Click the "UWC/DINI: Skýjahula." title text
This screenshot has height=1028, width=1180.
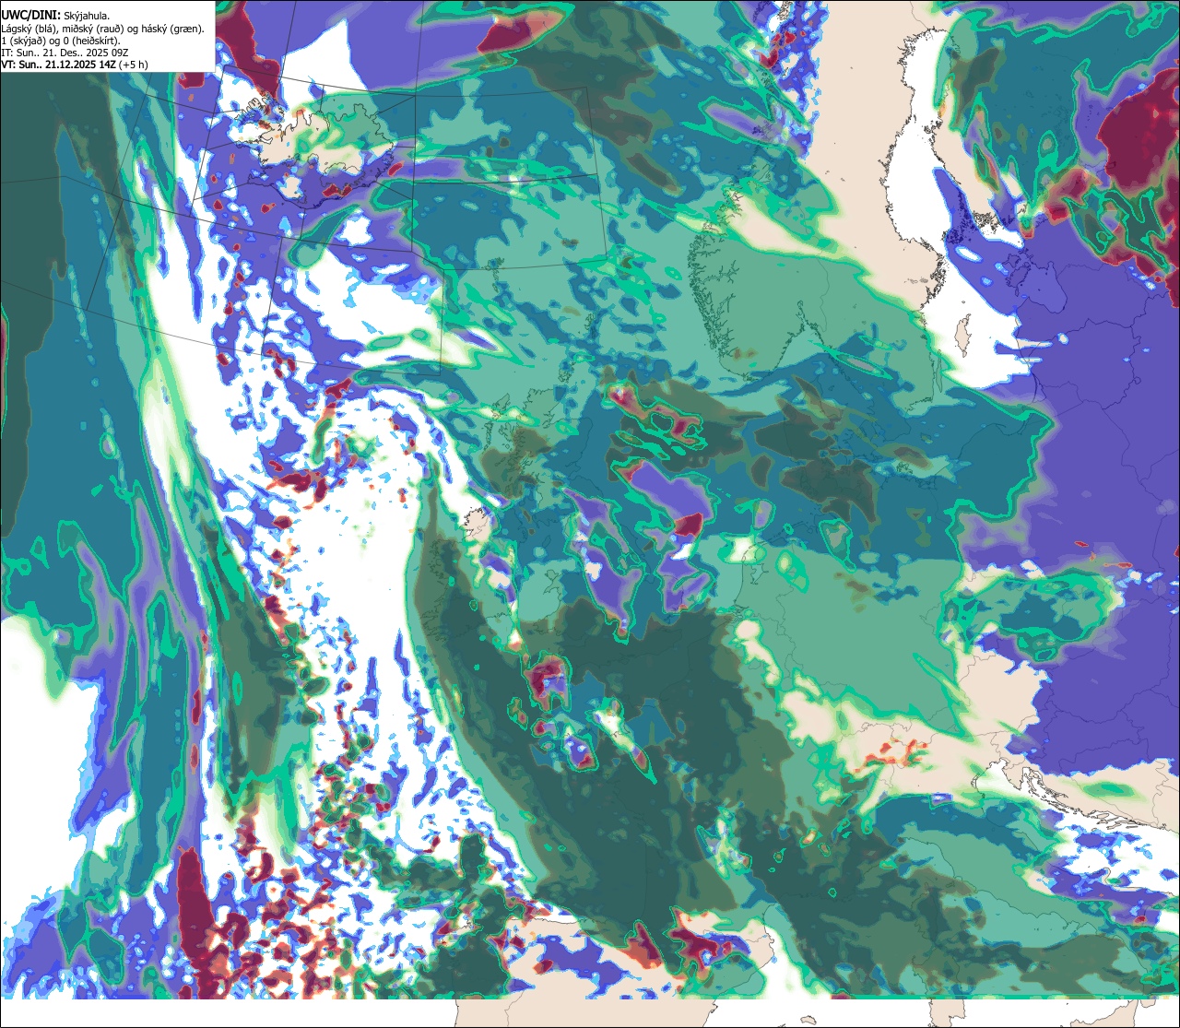pyautogui.click(x=55, y=15)
